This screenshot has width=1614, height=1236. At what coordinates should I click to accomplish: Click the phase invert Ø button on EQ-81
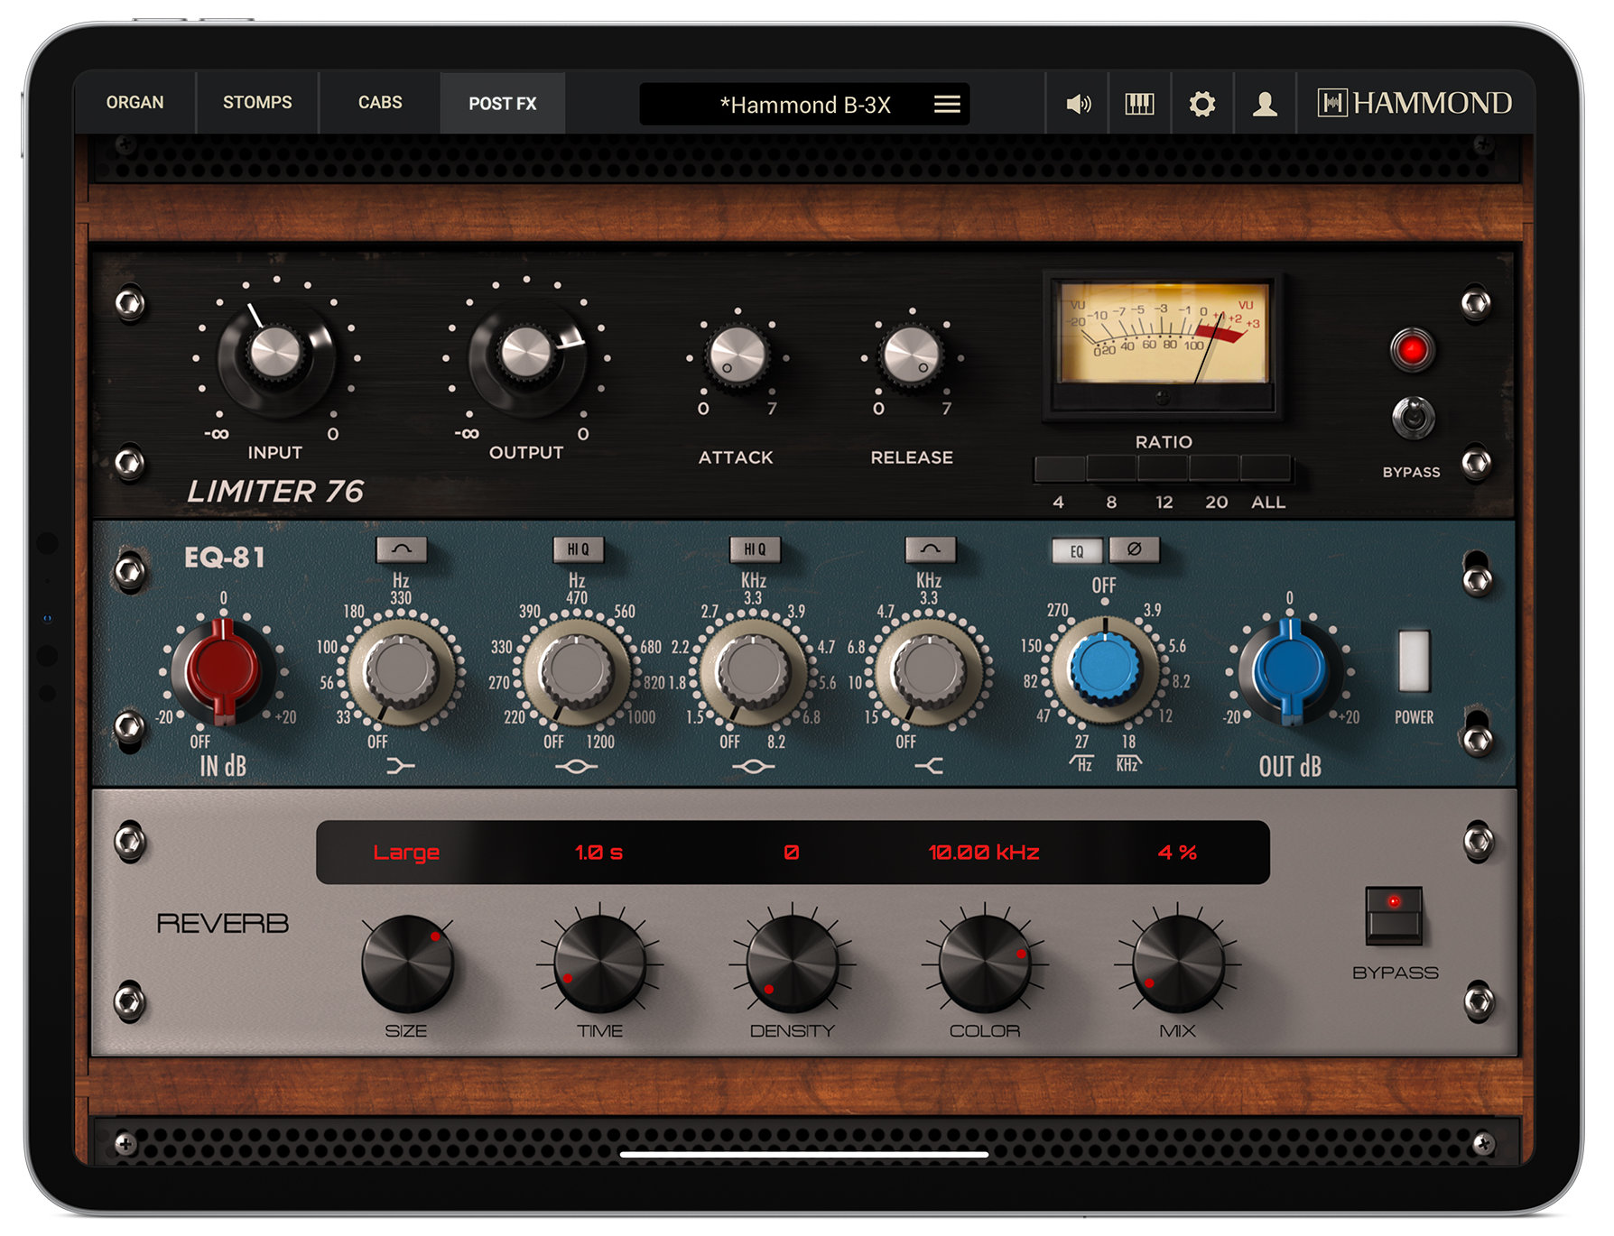(1134, 549)
